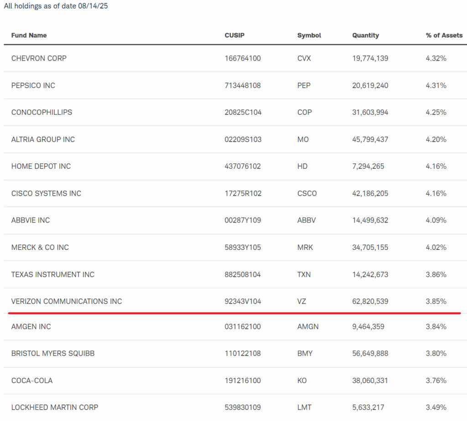Select the ABBVIE INC fund name
Screen dimensions: 467x421
31,220
